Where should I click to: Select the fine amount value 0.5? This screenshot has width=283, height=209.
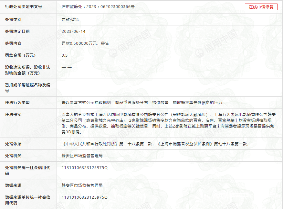pos(65,55)
